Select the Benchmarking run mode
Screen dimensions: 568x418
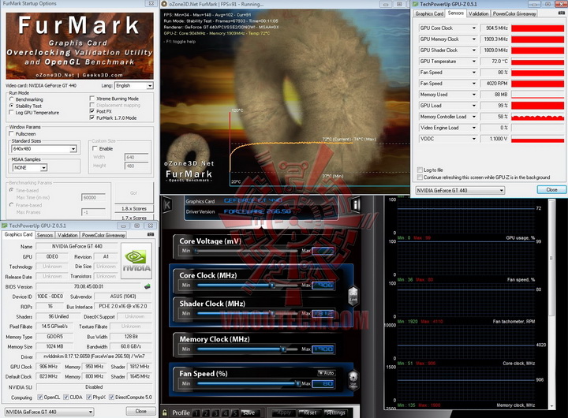12,99
